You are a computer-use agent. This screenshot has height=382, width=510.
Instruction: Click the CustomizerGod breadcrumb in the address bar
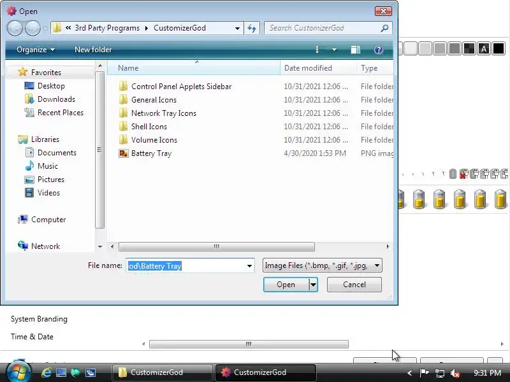[180, 28]
